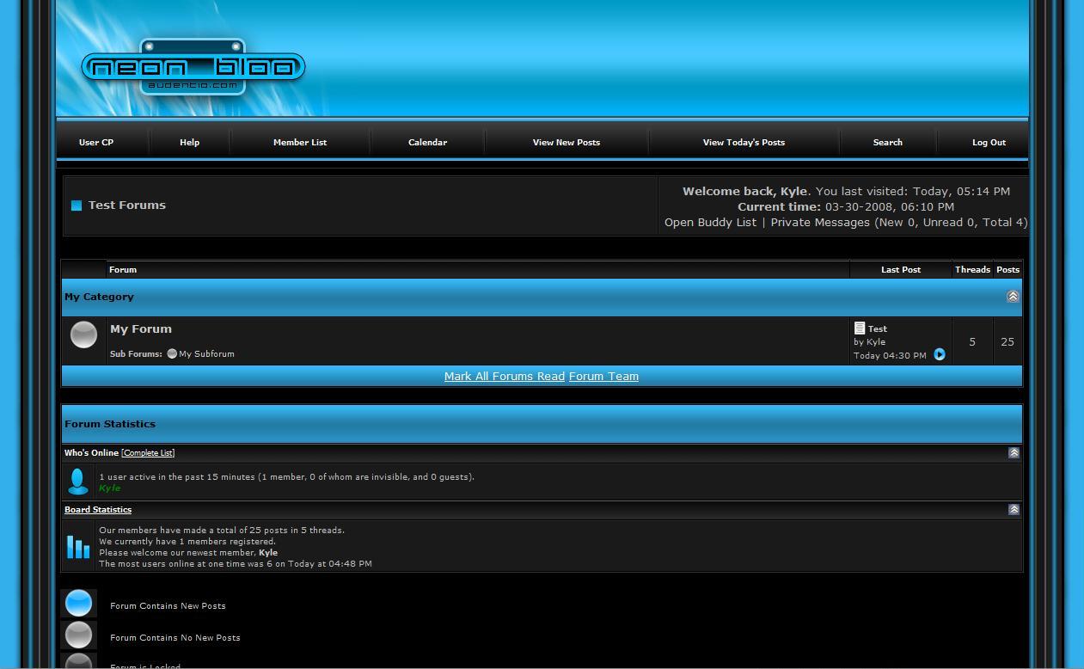
Task: Click the My Forum status orb icon
Action: [83, 334]
